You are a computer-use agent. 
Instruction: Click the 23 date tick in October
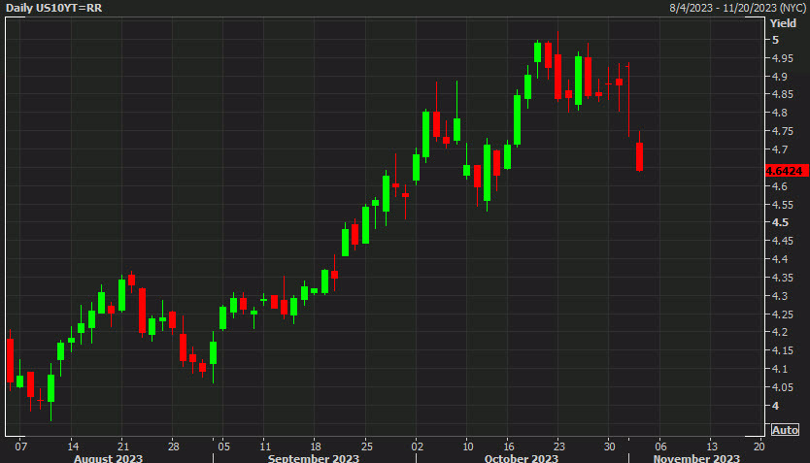pyautogui.click(x=559, y=446)
